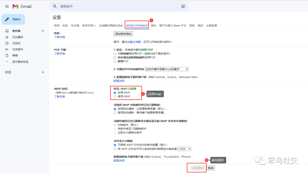The image size is (308, 174).
Task: Open the 常规 settings tab
Action: pos(57,26)
